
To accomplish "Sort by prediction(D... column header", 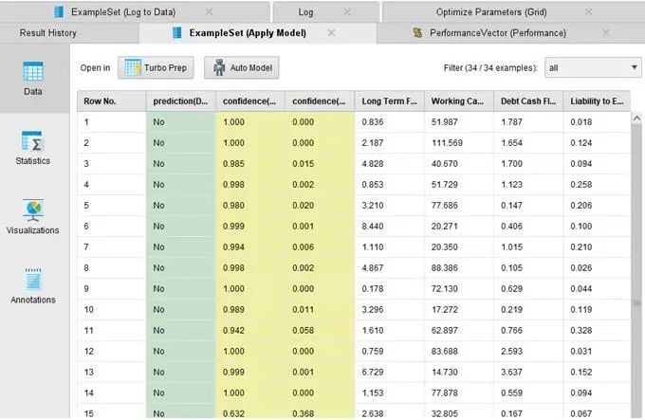I will pyautogui.click(x=180, y=101).
